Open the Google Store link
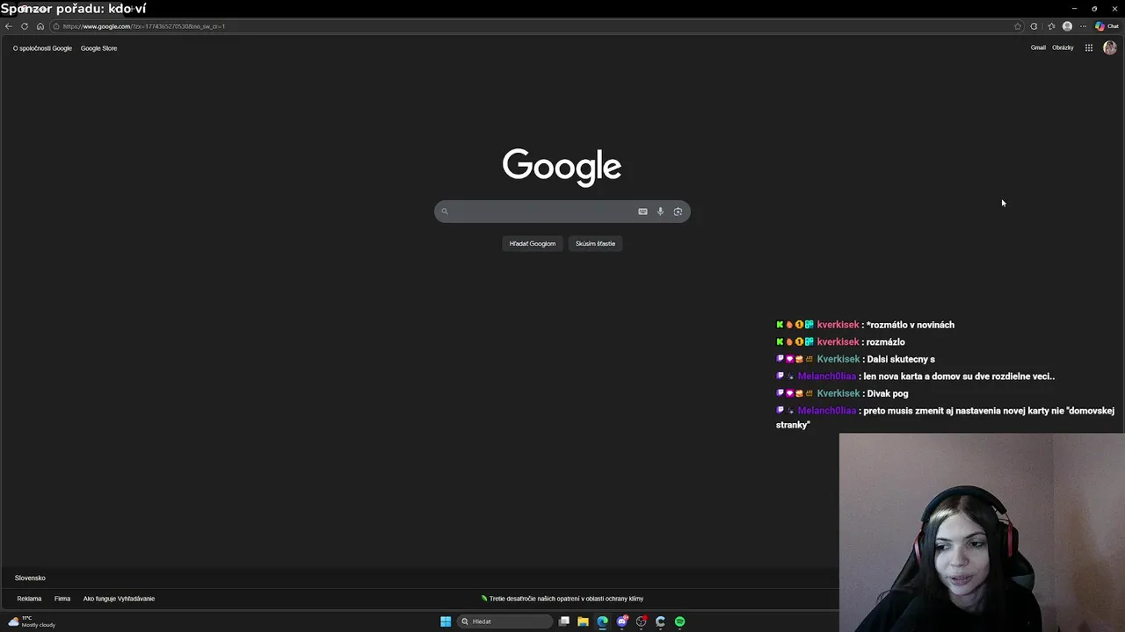This screenshot has width=1125, height=632. tap(98, 48)
